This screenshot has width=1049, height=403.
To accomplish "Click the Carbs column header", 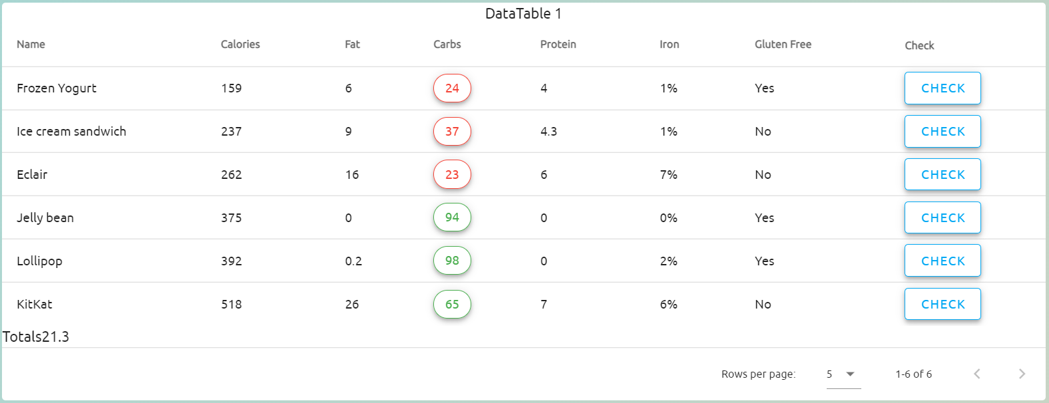I will 447,45.
